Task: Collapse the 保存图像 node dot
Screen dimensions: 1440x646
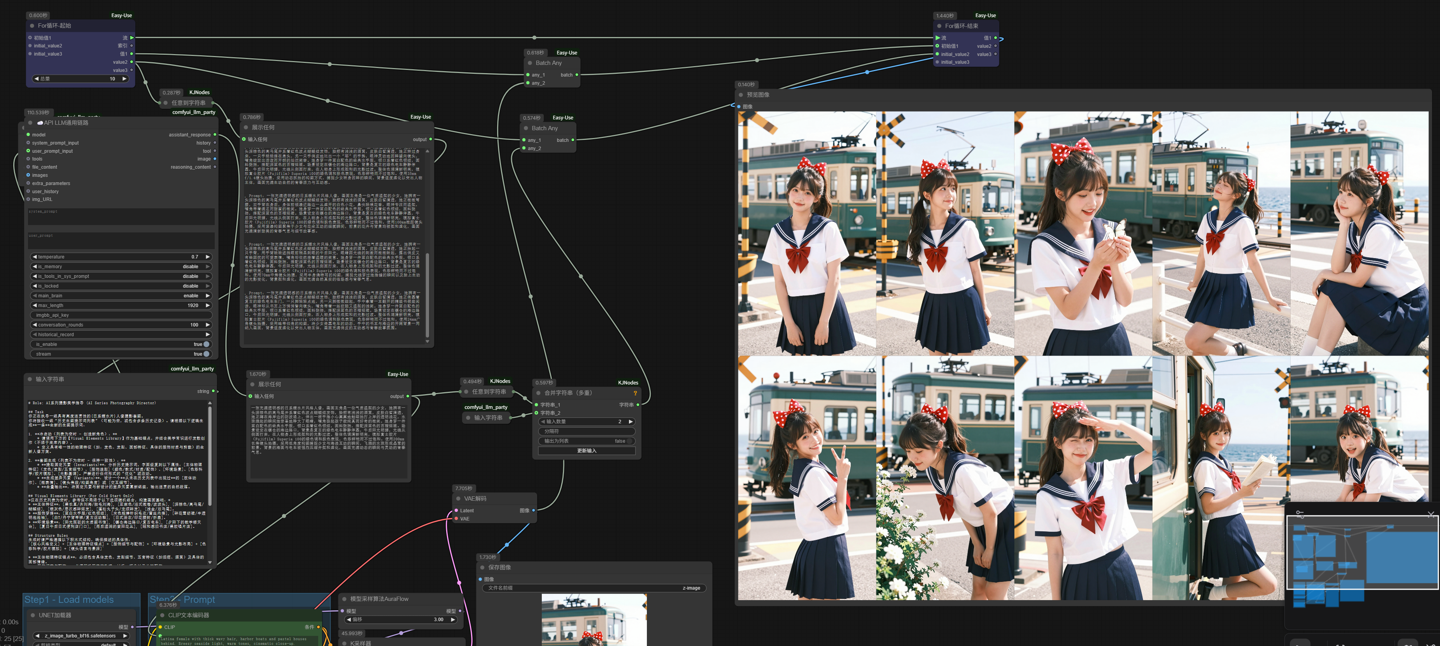Action: 482,567
